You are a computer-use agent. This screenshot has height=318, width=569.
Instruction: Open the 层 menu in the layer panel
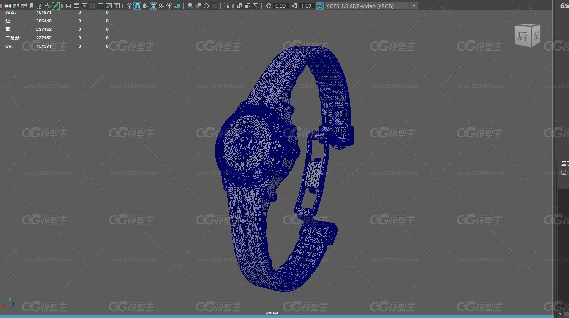[x=563, y=172]
